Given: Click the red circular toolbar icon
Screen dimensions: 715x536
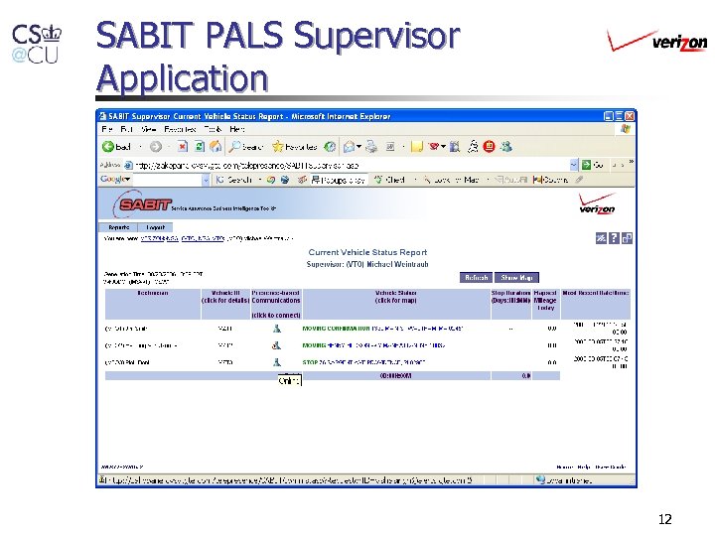Looking at the screenshot, I should pos(489,146).
